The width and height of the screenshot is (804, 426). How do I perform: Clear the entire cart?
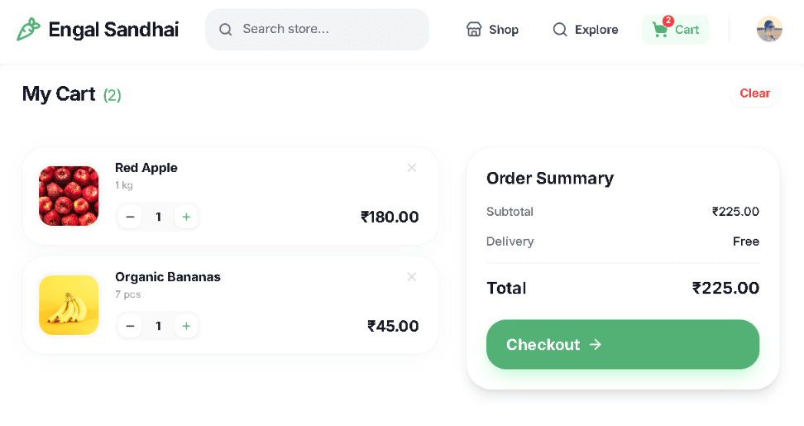pos(754,93)
